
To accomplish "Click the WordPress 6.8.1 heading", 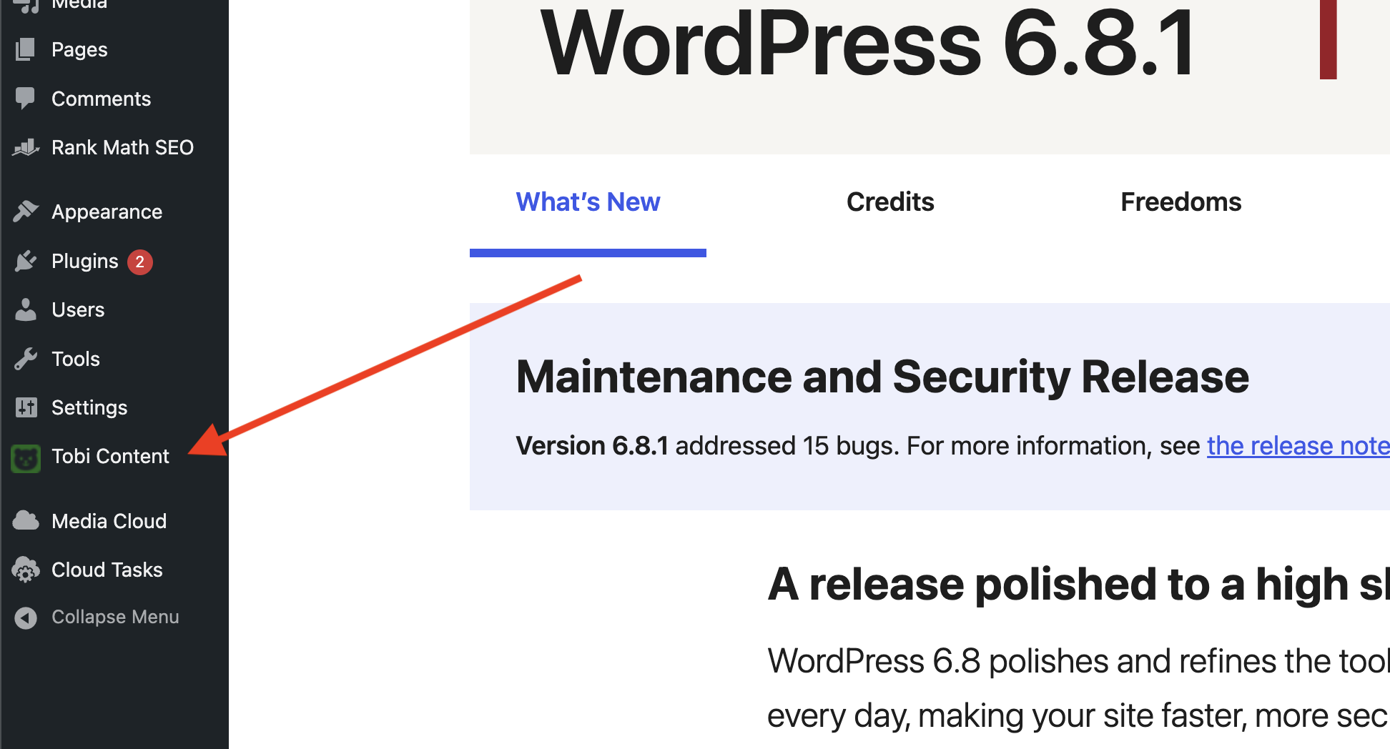I will pyautogui.click(x=868, y=43).
